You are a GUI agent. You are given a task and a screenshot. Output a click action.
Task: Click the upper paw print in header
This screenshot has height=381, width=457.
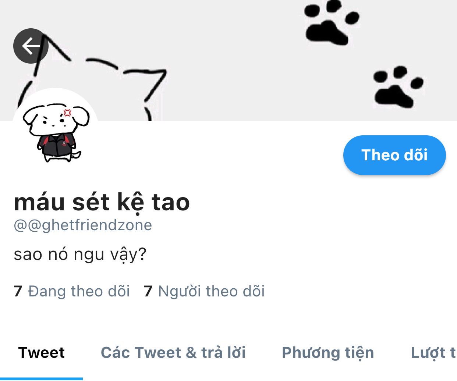click(x=332, y=22)
